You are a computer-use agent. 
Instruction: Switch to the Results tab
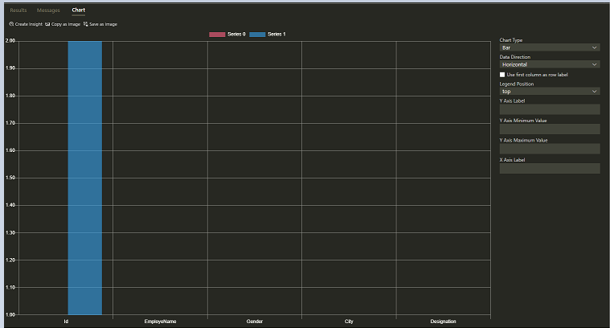click(18, 10)
